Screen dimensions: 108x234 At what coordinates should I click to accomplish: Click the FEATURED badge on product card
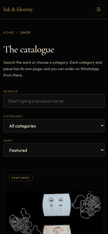click(20, 178)
